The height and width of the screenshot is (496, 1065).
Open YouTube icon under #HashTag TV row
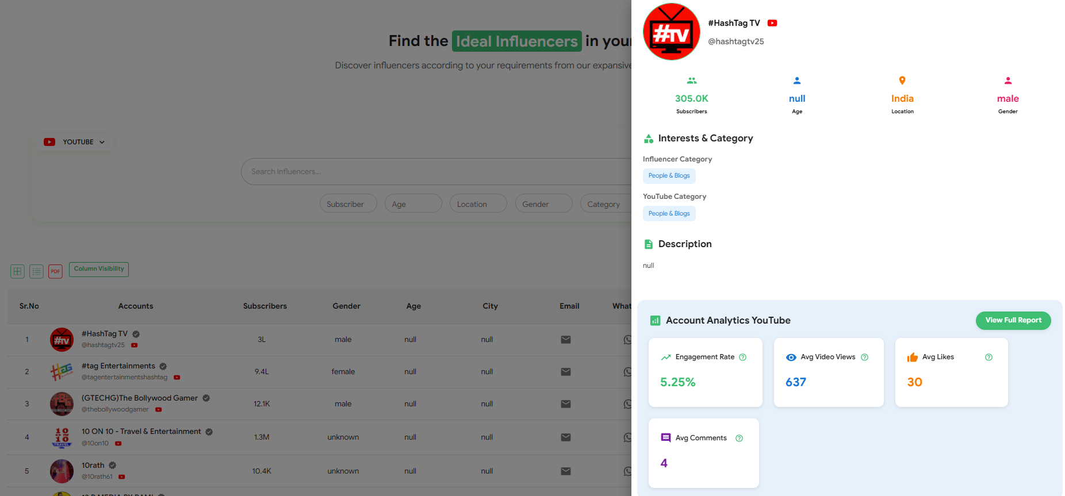click(134, 345)
